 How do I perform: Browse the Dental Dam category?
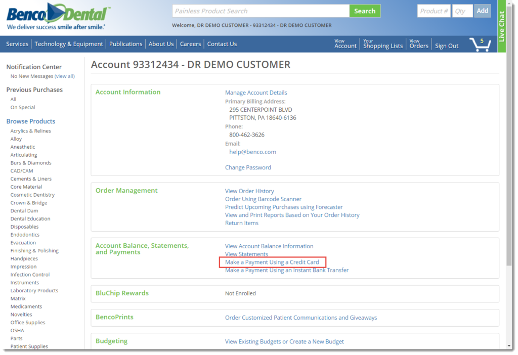(24, 211)
